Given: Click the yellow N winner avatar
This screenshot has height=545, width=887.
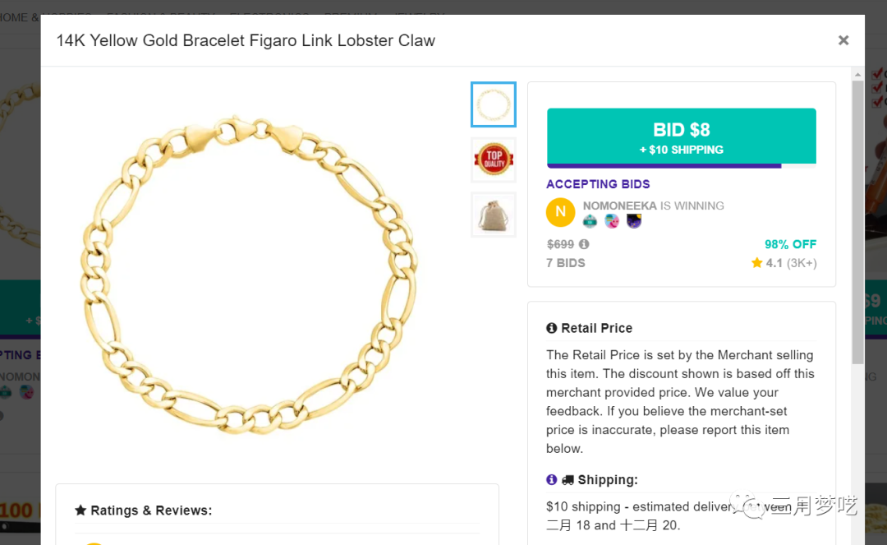Looking at the screenshot, I should click(x=560, y=212).
